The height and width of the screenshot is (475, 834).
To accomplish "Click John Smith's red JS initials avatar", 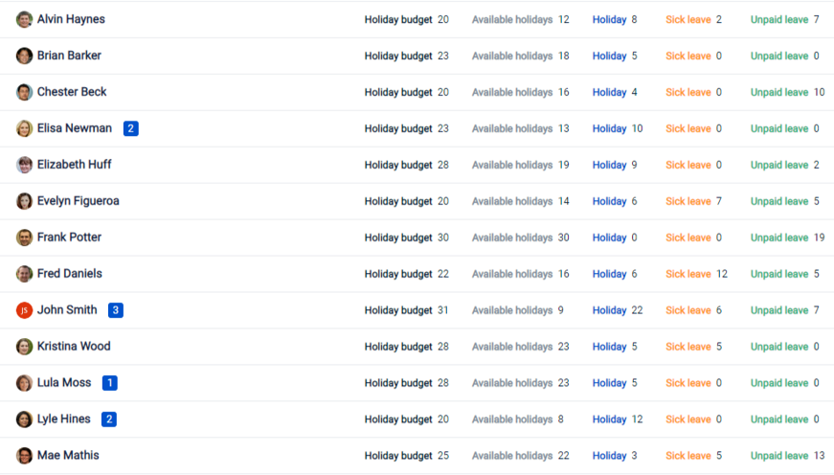I will tap(24, 310).
